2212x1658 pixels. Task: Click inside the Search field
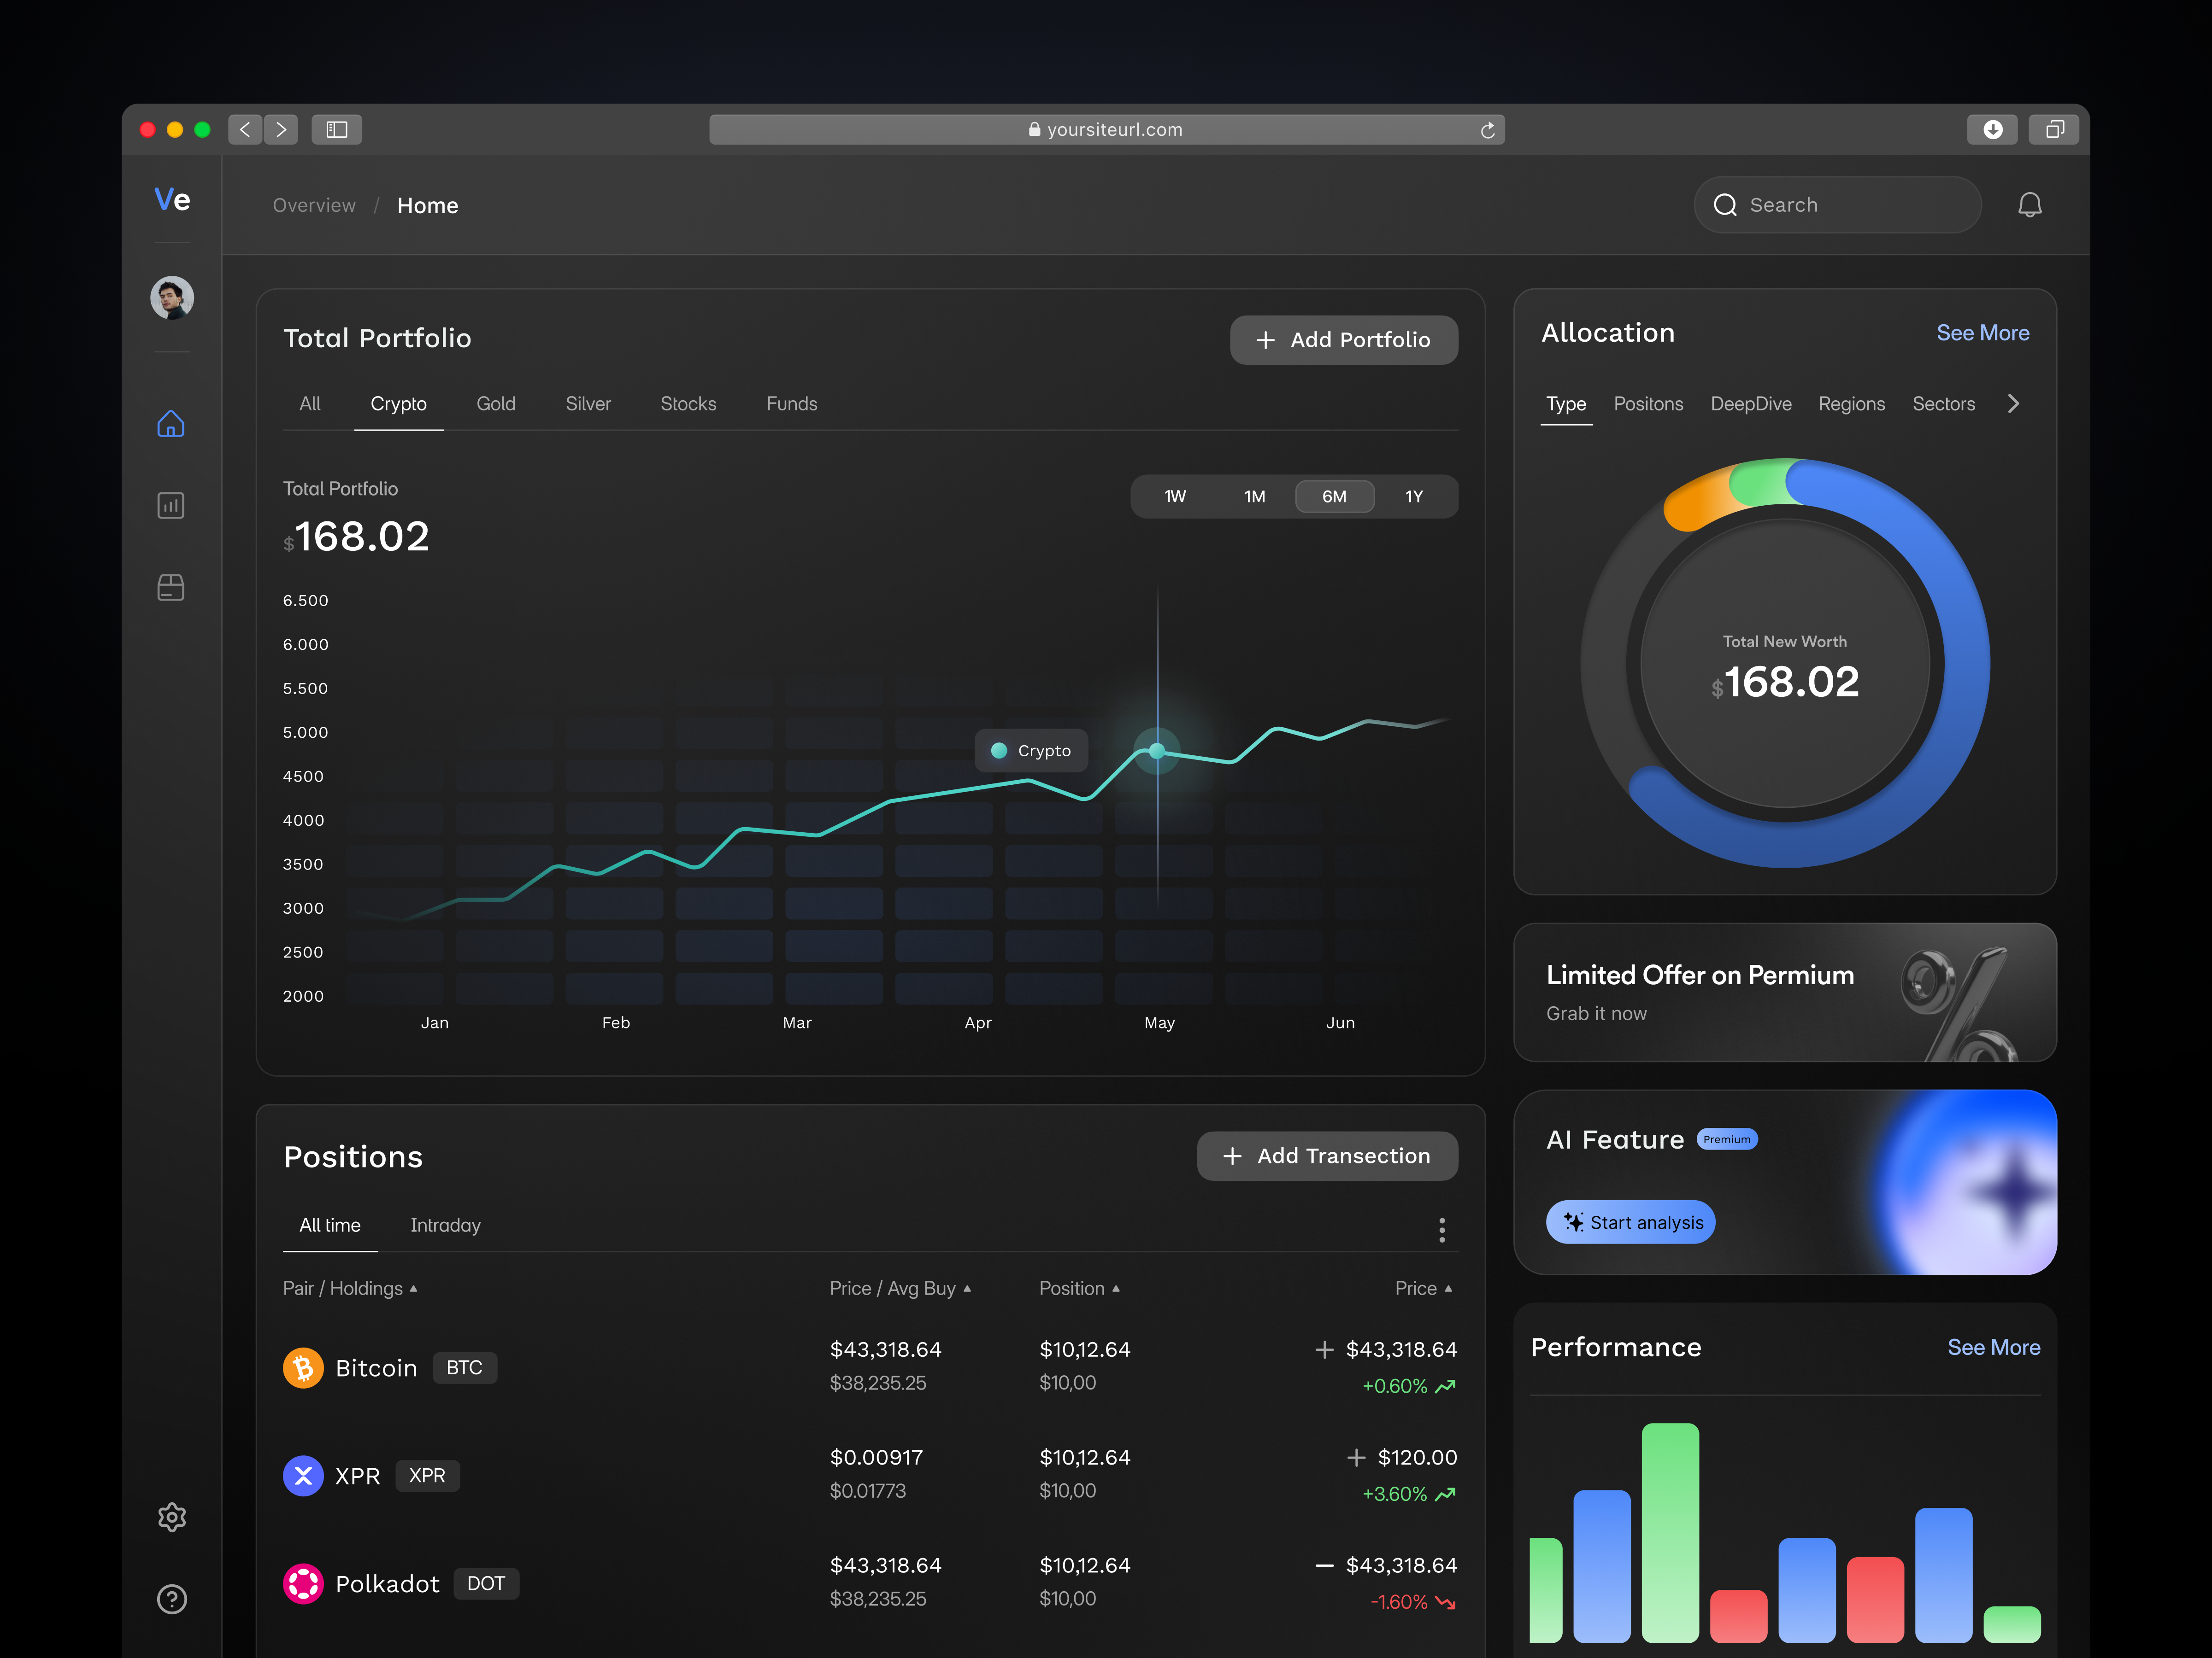(1837, 204)
